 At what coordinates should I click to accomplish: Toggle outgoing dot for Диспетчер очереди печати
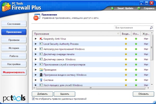coord(136,54)
